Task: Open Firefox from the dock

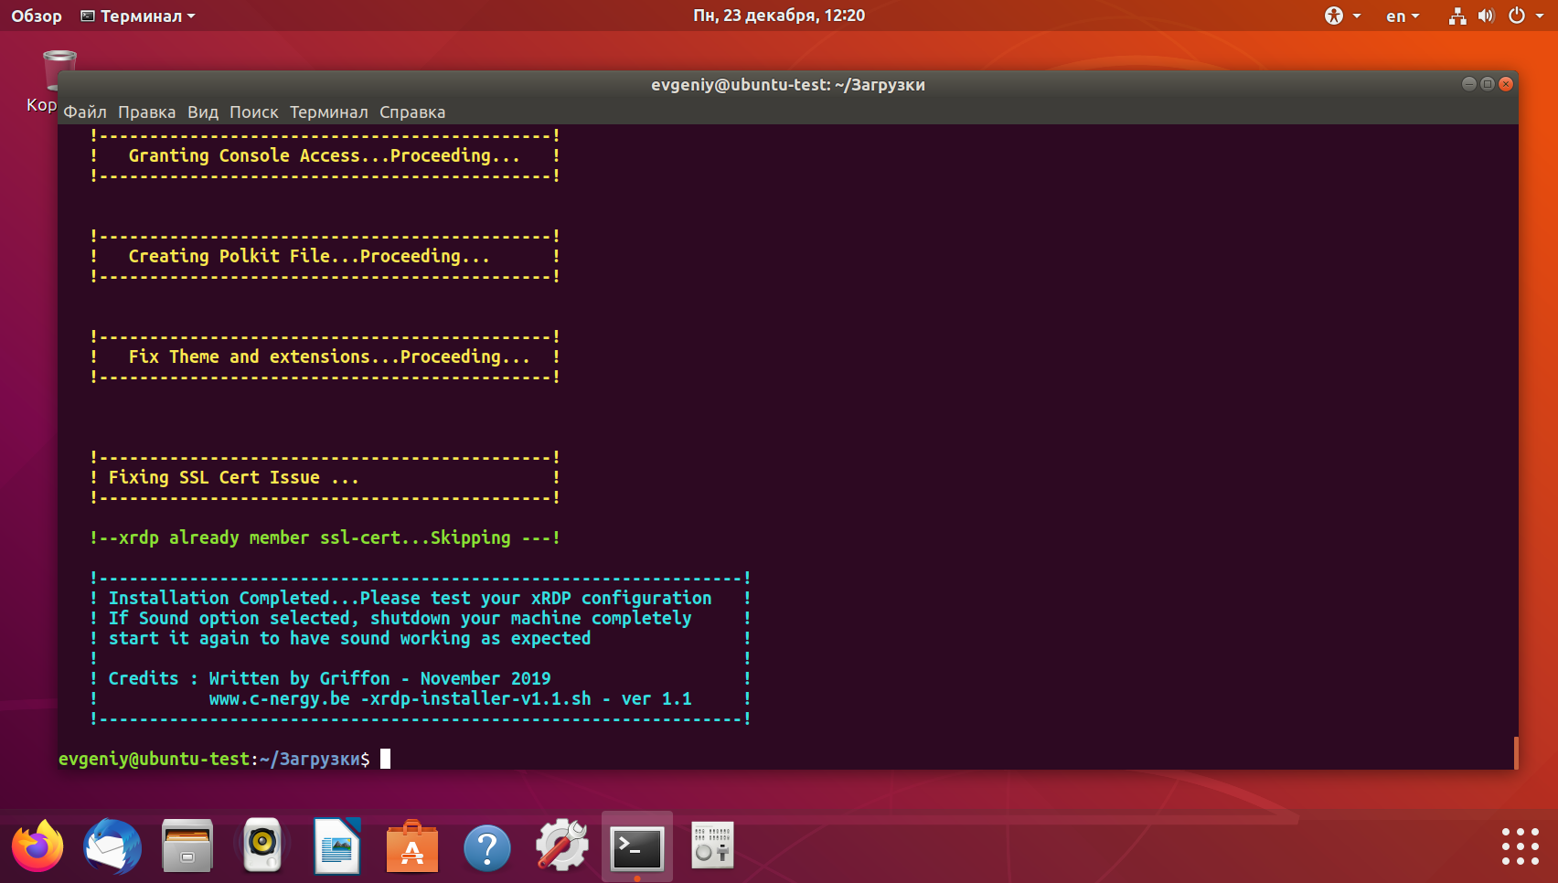Action: coord(37,846)
